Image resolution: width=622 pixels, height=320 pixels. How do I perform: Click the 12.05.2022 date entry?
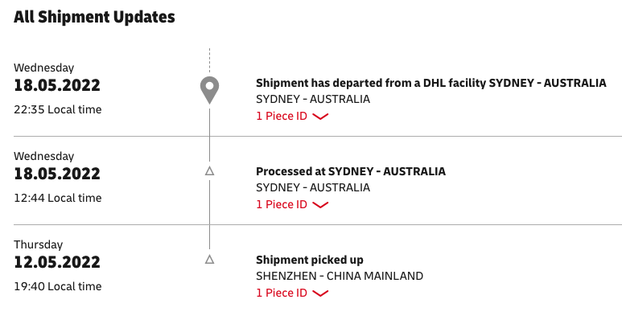tap(57, 262)
